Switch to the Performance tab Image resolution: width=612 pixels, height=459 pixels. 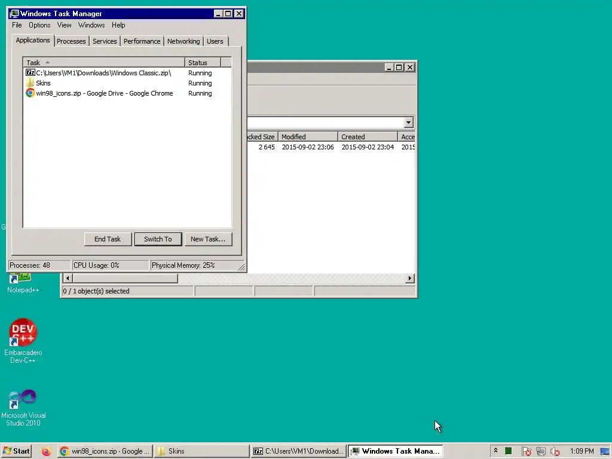point(142,41)
